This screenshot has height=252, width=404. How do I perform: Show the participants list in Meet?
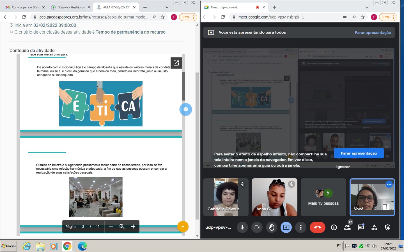pos(347,227)
